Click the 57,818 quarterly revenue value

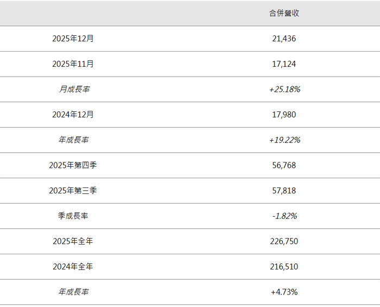(284, 191)
